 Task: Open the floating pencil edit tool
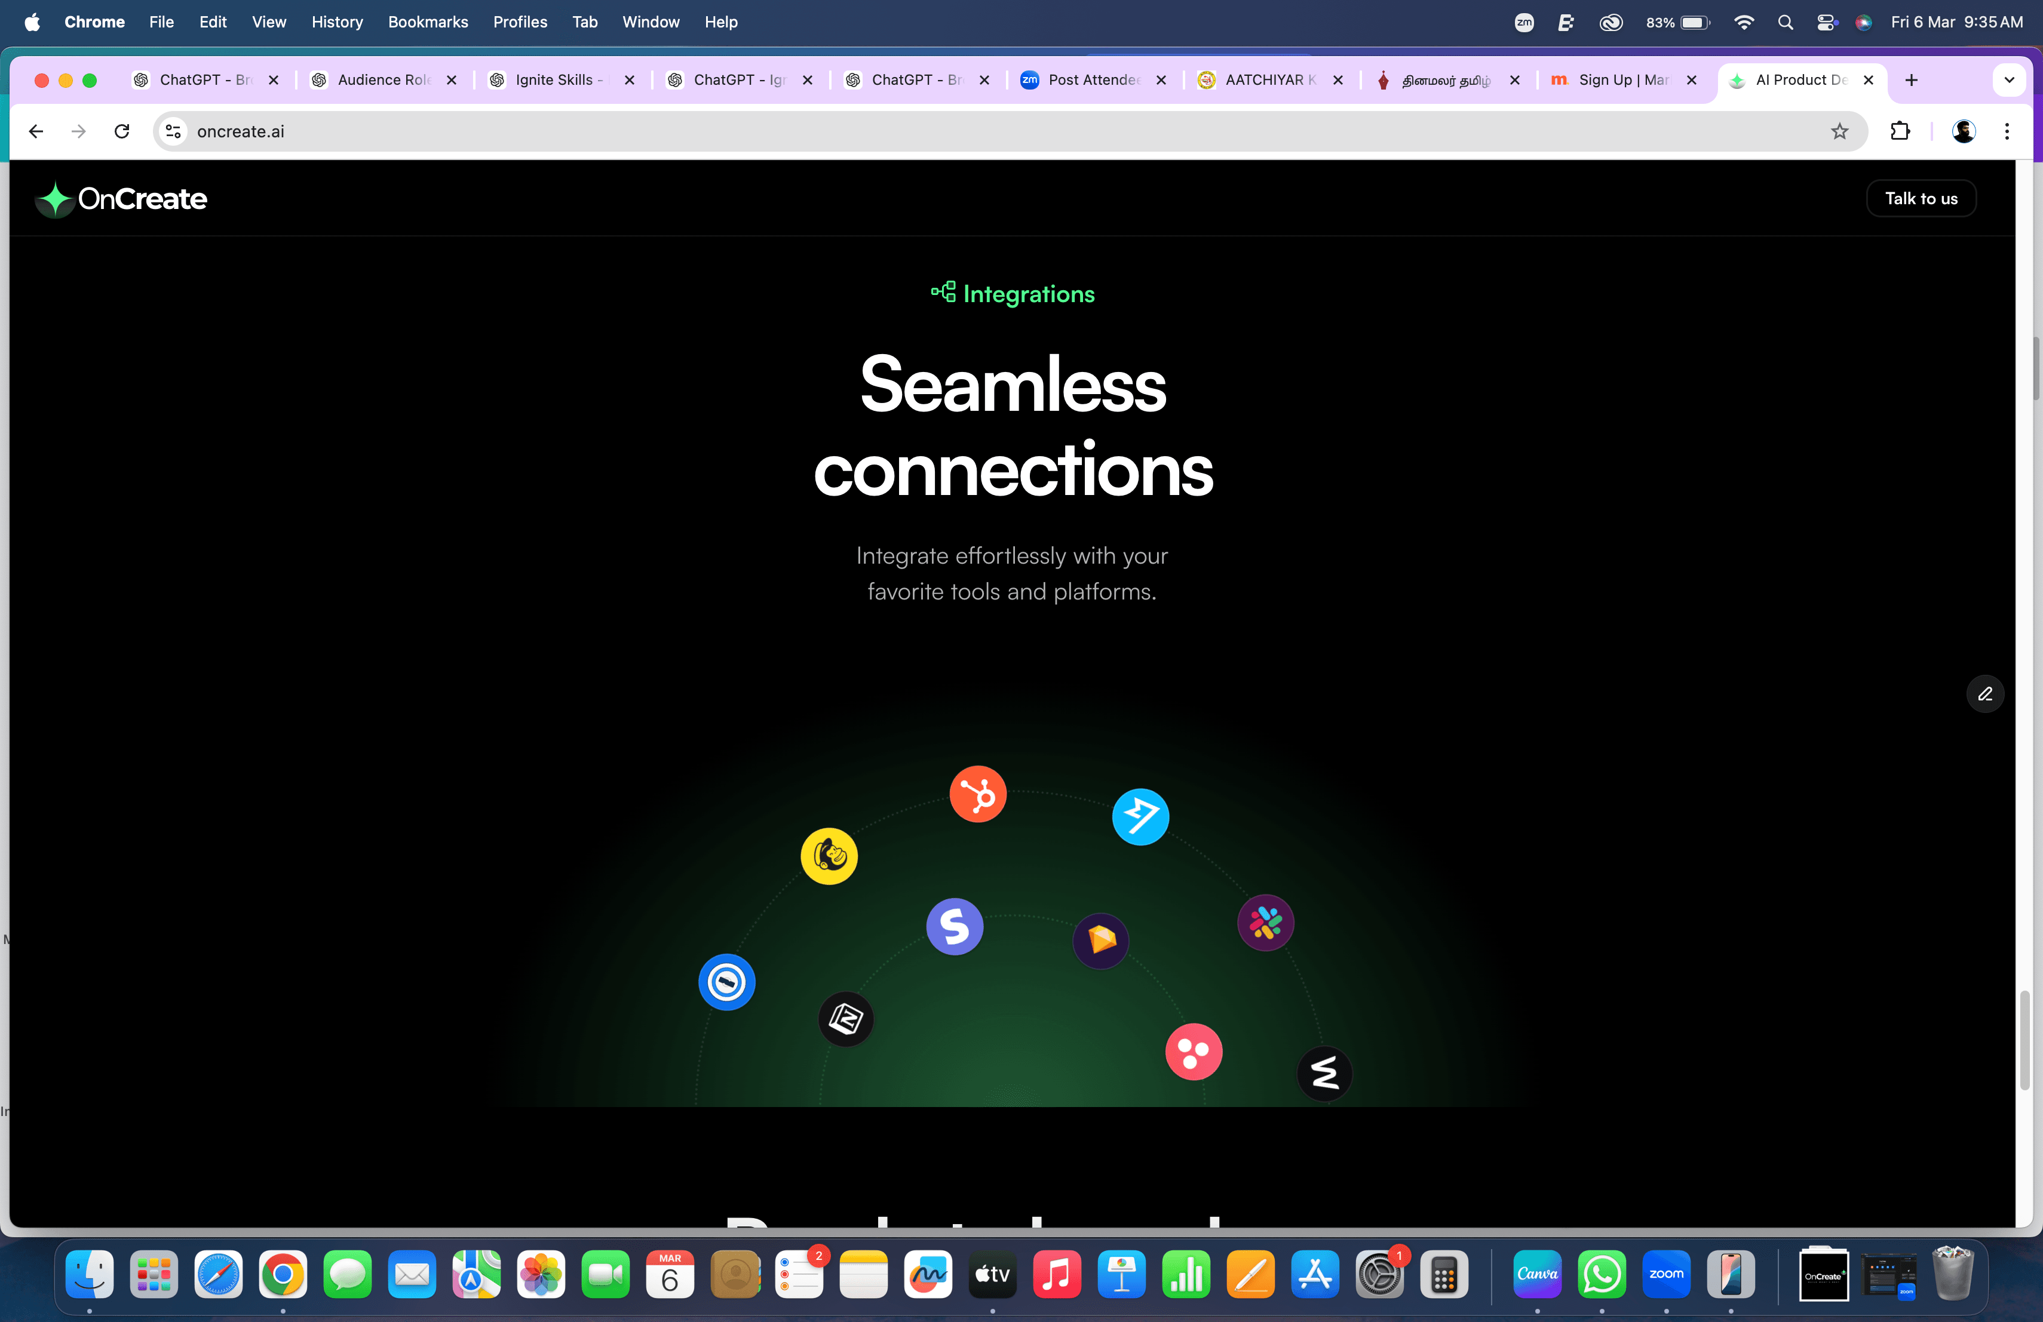[1984, 693]
